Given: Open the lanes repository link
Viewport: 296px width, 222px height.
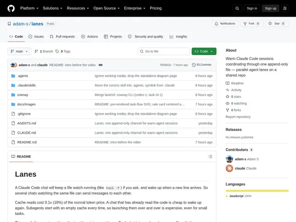Looking at the screenshot, I should 37,24.
